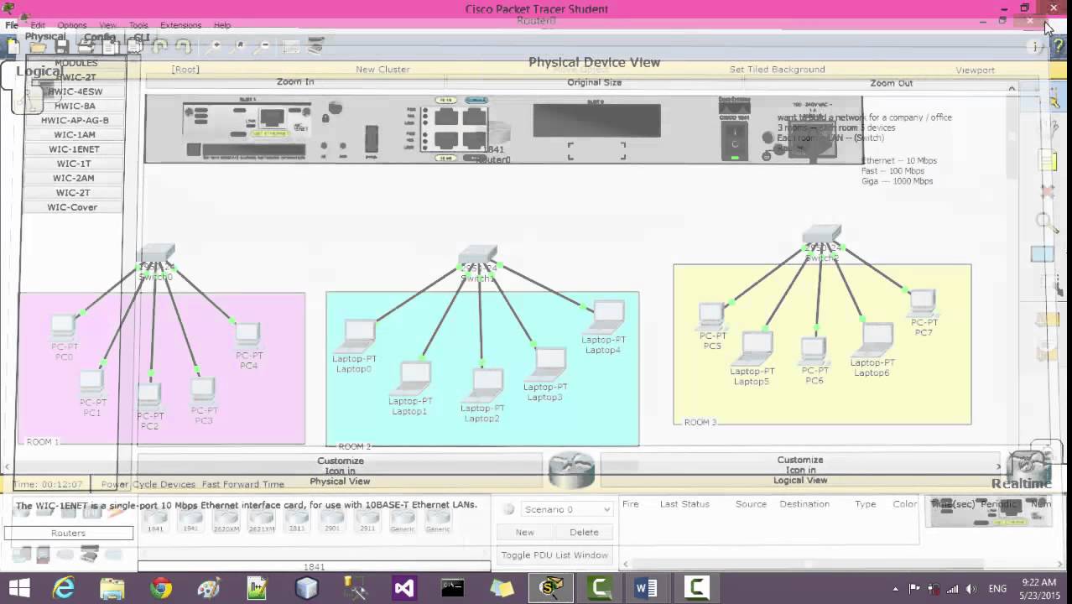This screenshot has width=1072, height=604.
Task: Select the PC7 computer icon
Action: click(x=923, y=303)
